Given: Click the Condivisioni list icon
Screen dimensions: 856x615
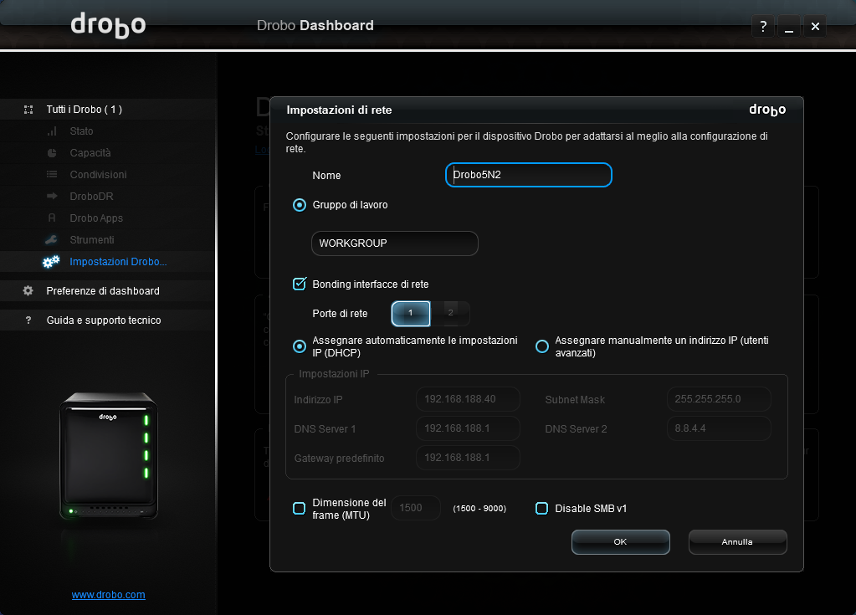Looking at the screenshot, I should click(x=52, y=175).
